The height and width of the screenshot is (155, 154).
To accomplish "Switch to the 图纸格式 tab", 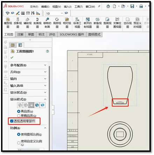I will pos(94,34).
